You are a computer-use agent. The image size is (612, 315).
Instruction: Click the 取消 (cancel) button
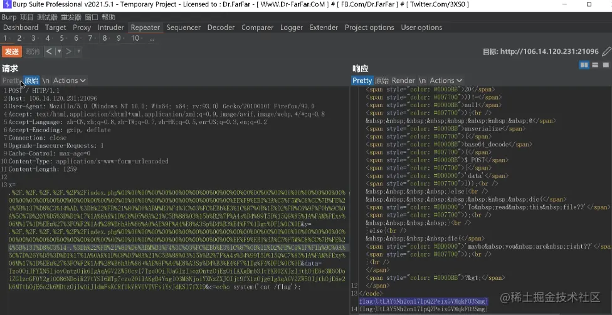(33, 51)
